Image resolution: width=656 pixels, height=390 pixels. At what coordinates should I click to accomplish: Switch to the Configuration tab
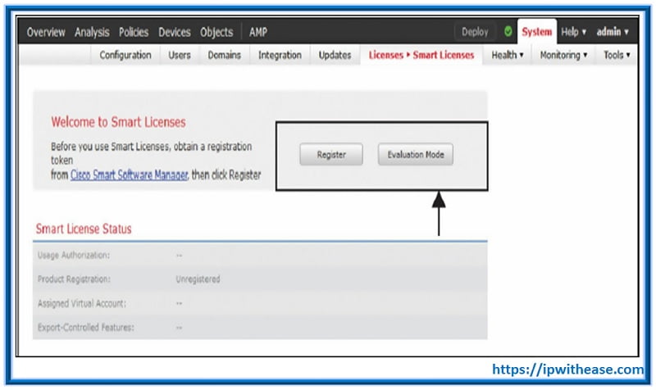125,55
